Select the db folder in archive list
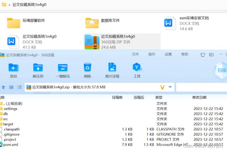227x150 pixels. click(x=113, y=114)
